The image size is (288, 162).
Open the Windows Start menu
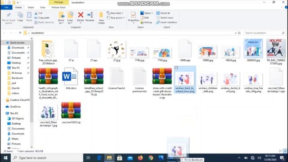coord(5,158)
